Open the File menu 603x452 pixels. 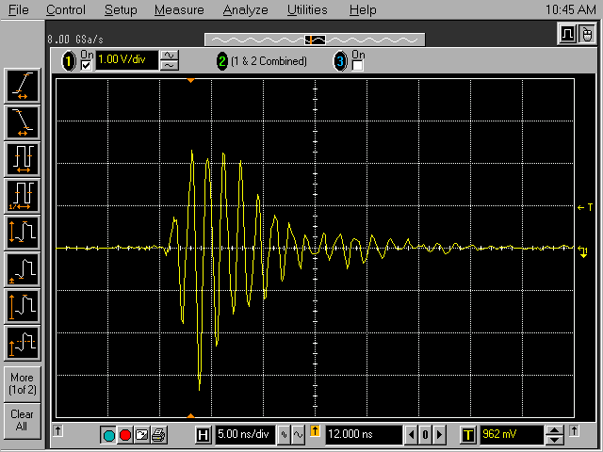19,9
